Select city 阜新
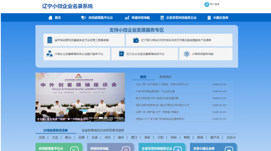This screenshot has height=151, width=271. (x=147, y=137)
